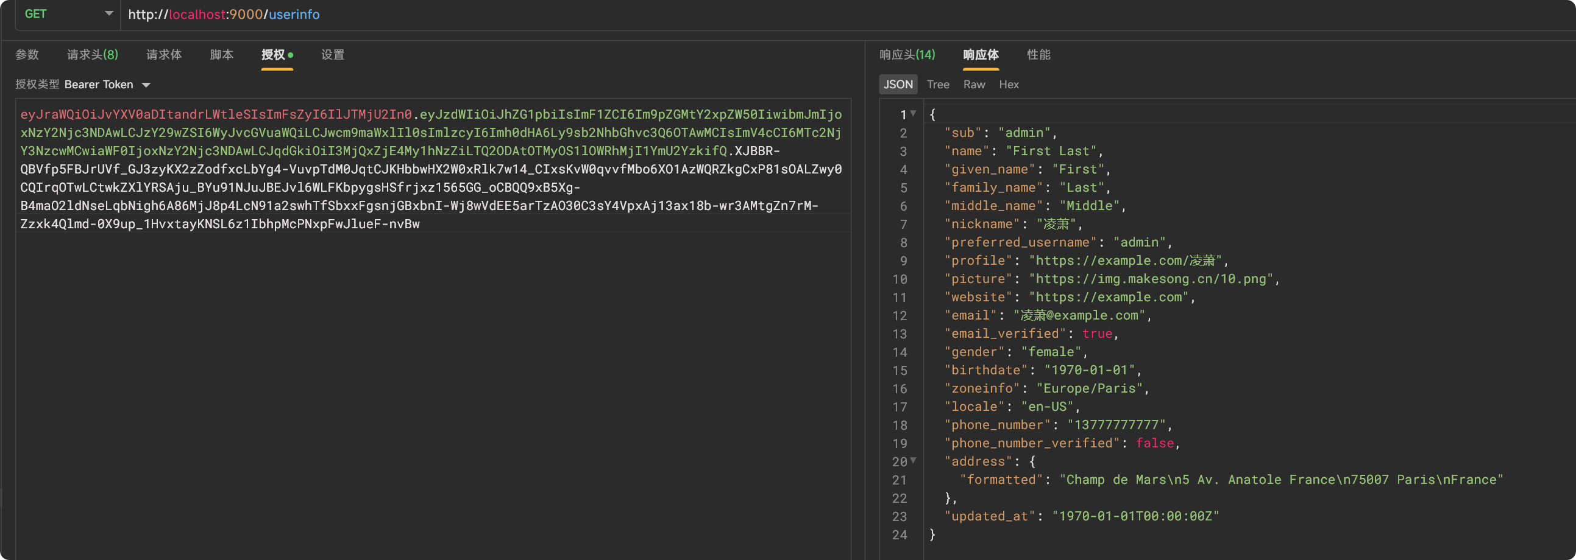Image resolution: width=1576 pixels, height=560 pixels.
Task: Select the 响应体 tab
Action: point(980,55)
